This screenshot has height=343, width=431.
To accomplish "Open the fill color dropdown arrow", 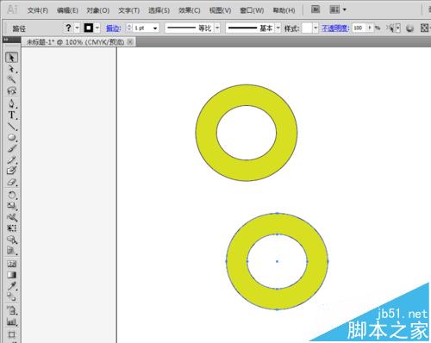I will click(77, 28).
